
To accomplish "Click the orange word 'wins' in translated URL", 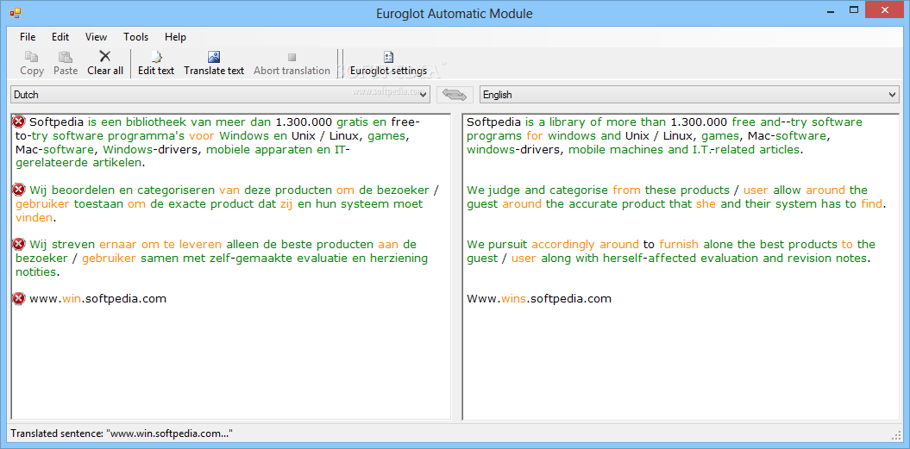I will pyautogui.click(x=513, y=299).
